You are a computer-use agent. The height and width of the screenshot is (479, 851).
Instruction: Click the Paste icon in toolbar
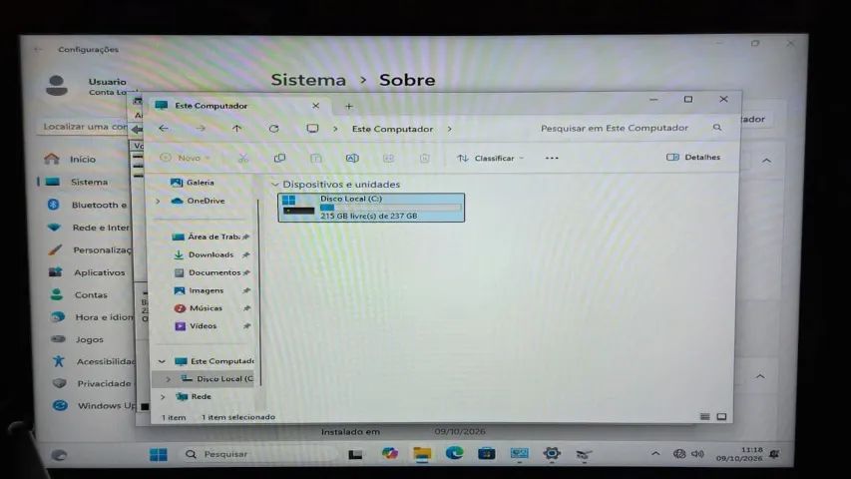[316, 158]
